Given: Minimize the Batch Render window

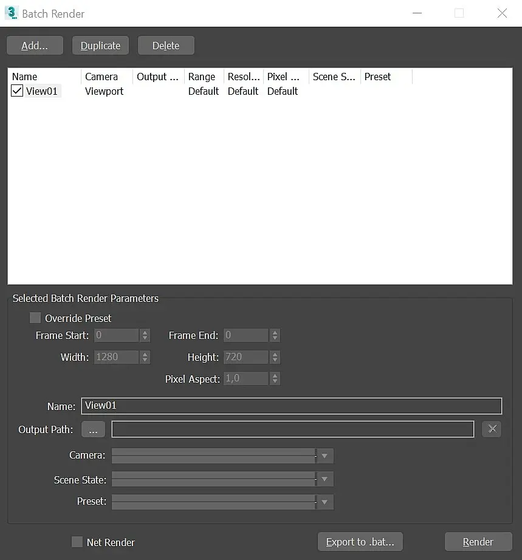Looking at the screenshot, I should click(417, 13).
